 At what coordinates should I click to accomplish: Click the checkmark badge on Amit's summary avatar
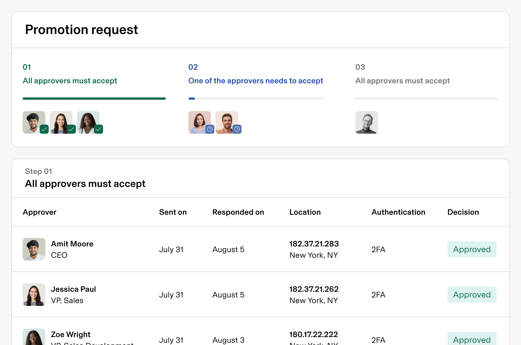pyautogui.click(x=44, y=129)
